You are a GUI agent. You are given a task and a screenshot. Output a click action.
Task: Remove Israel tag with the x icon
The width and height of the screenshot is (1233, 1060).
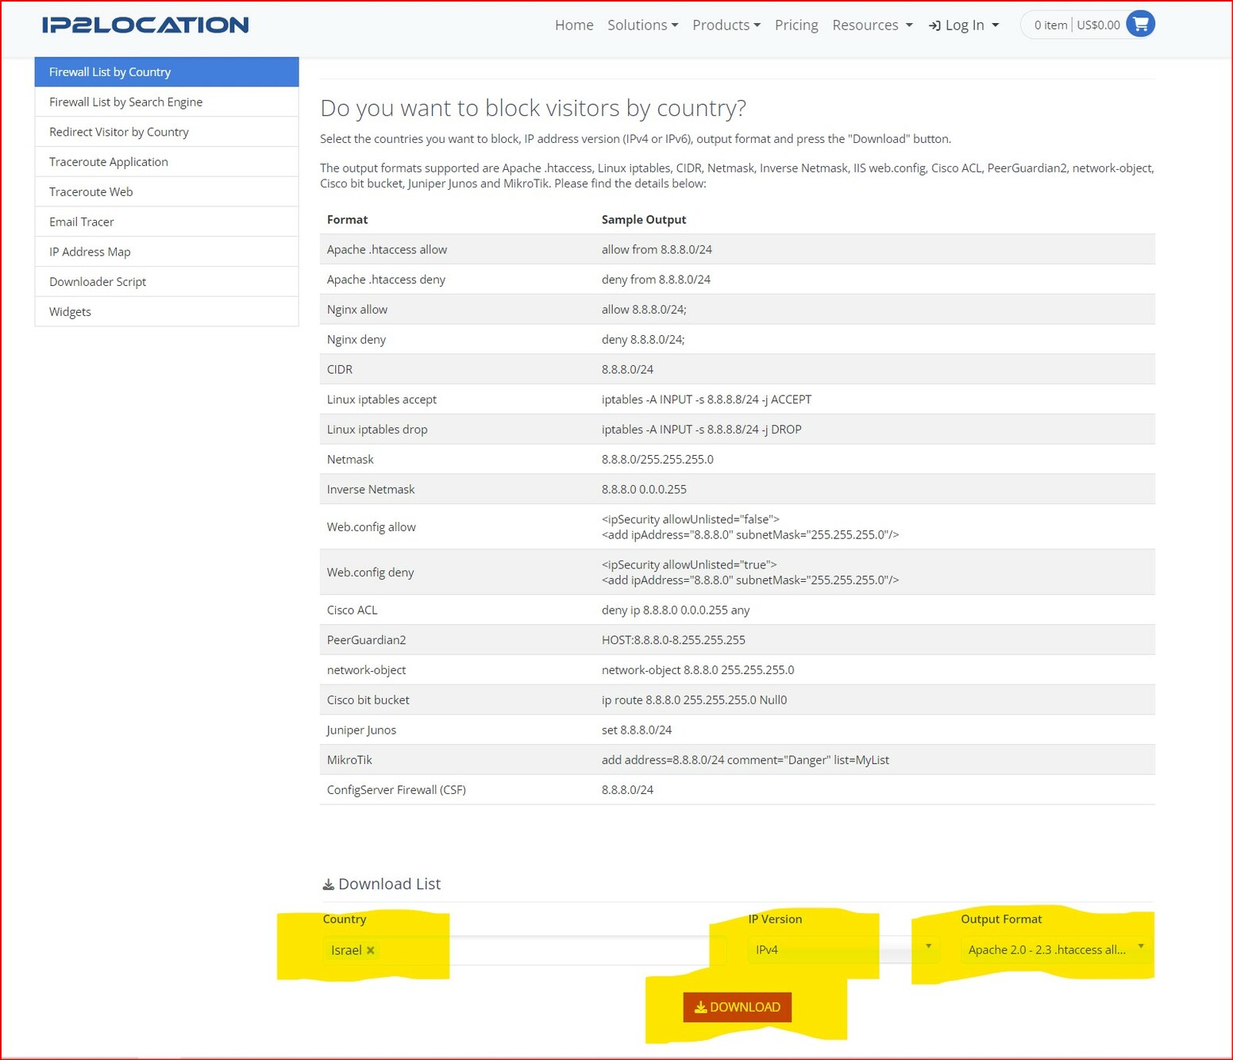point(371,950)
